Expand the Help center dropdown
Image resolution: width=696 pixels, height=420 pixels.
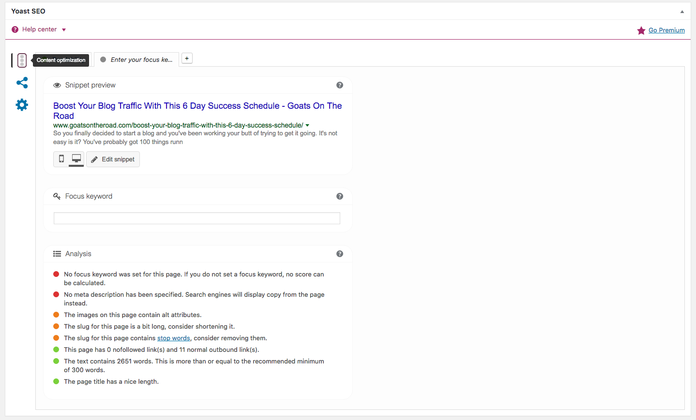(64, 30)
